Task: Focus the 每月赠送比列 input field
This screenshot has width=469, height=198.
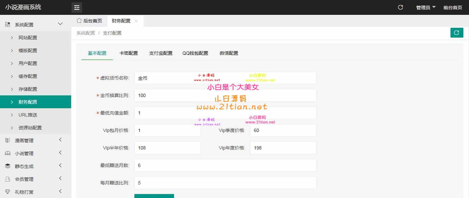Action: click(225, 183)
